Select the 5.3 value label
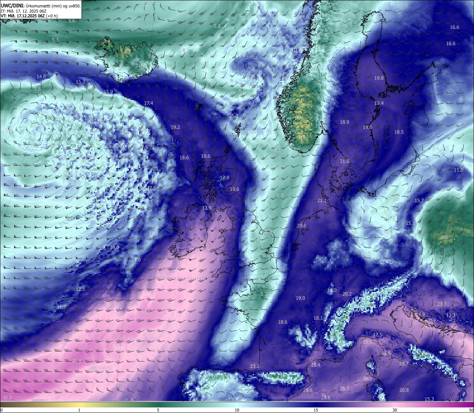 [x=55, y=40]
